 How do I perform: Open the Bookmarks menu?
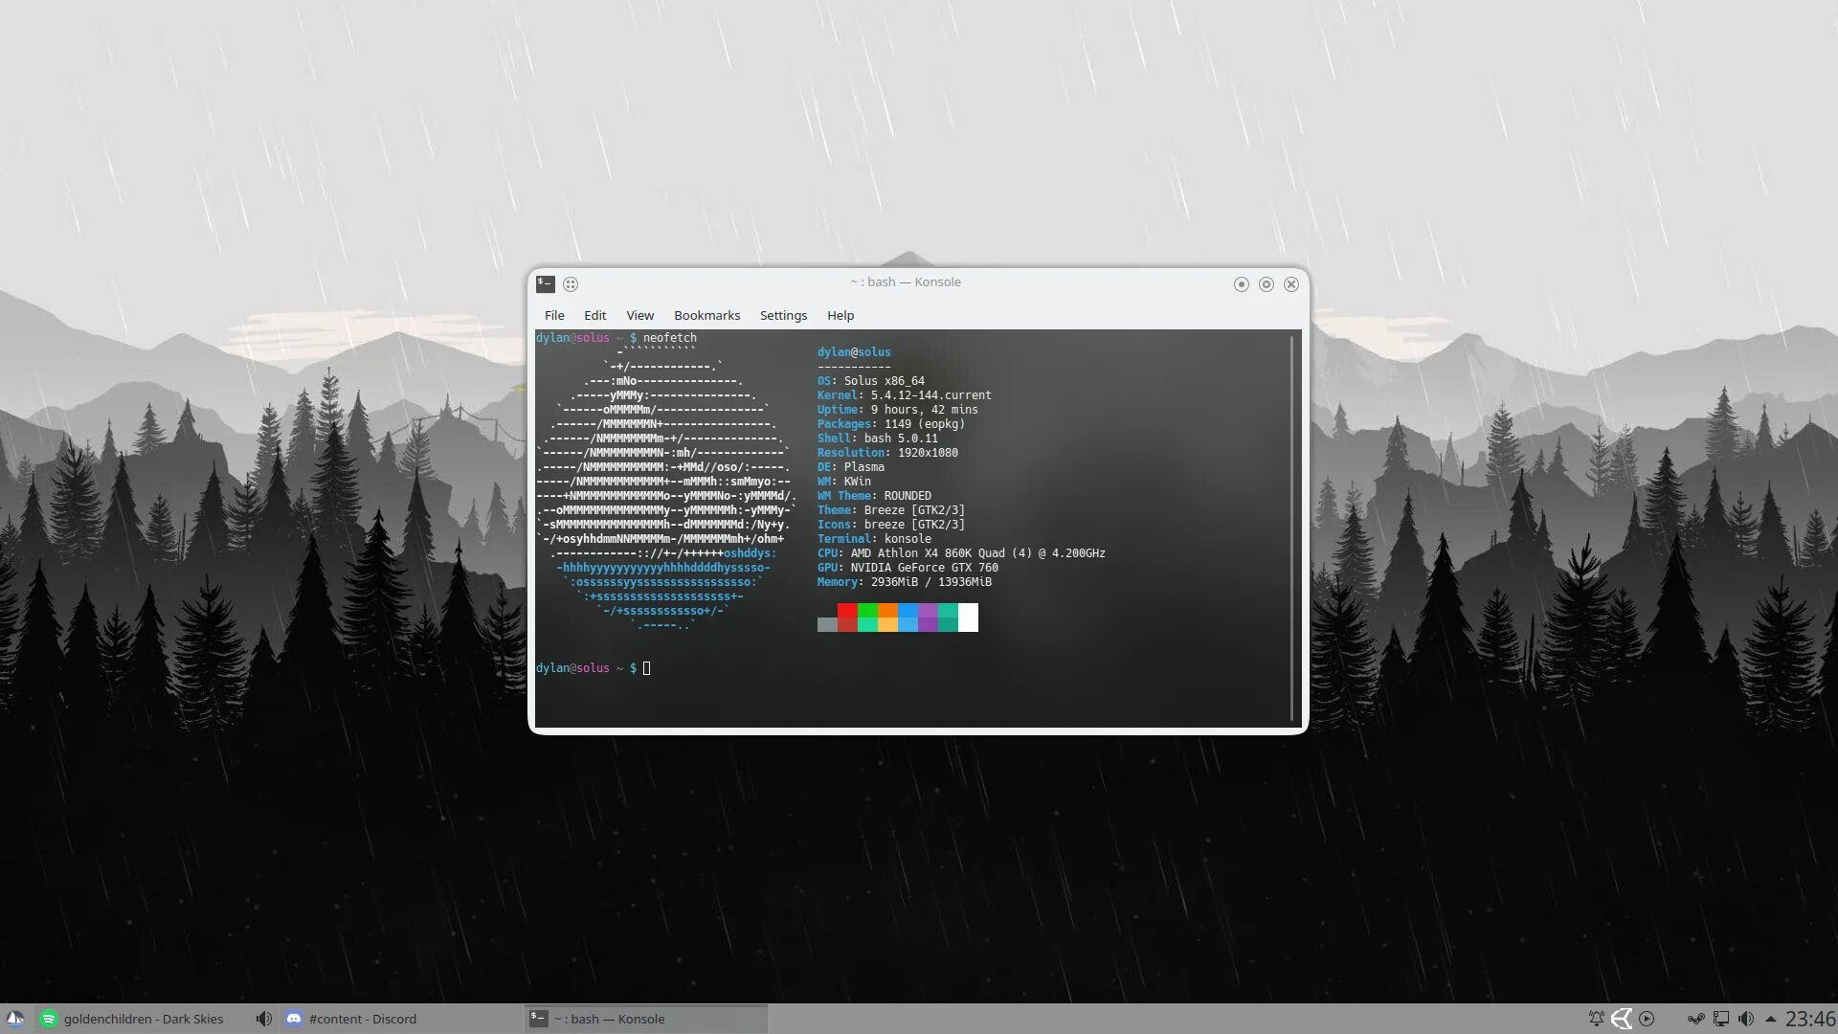pos(706,315)
